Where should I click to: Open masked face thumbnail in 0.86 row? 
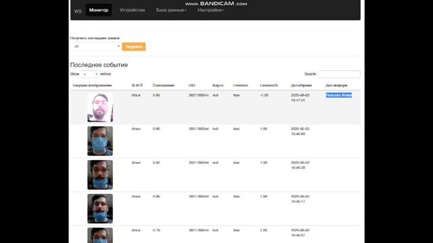click(x=100, y=141)
